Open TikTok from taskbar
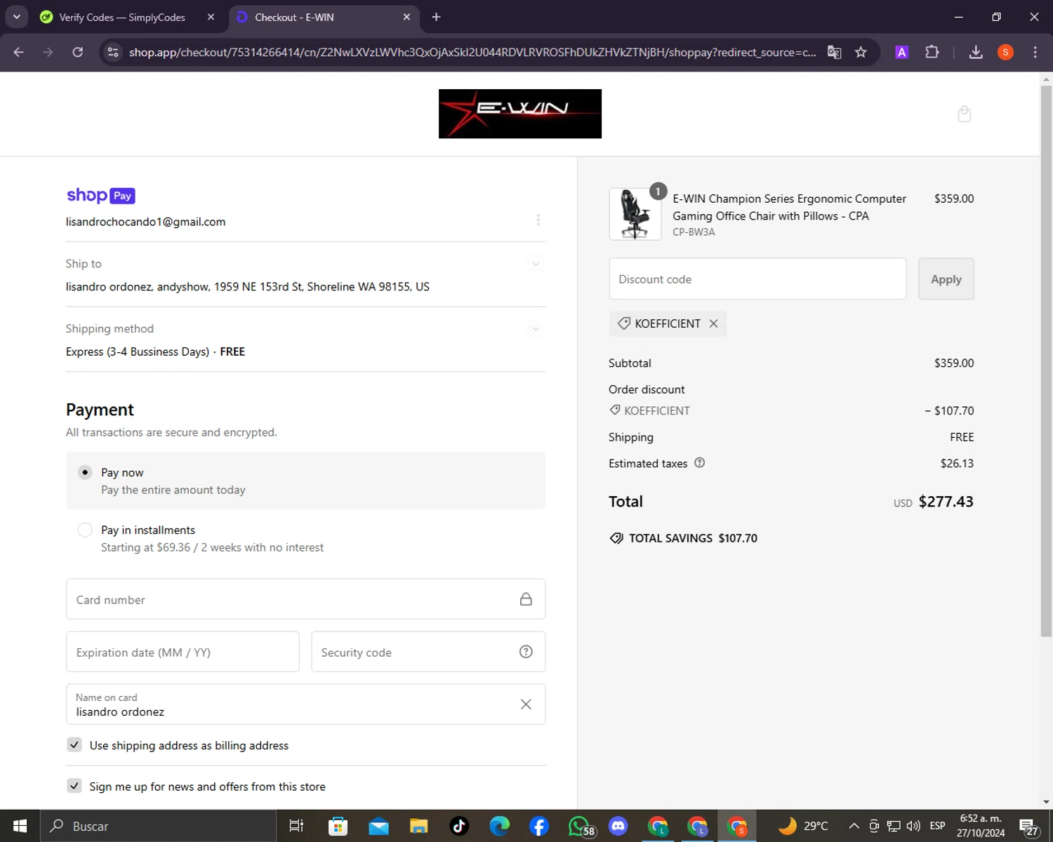 coord(459,826)
